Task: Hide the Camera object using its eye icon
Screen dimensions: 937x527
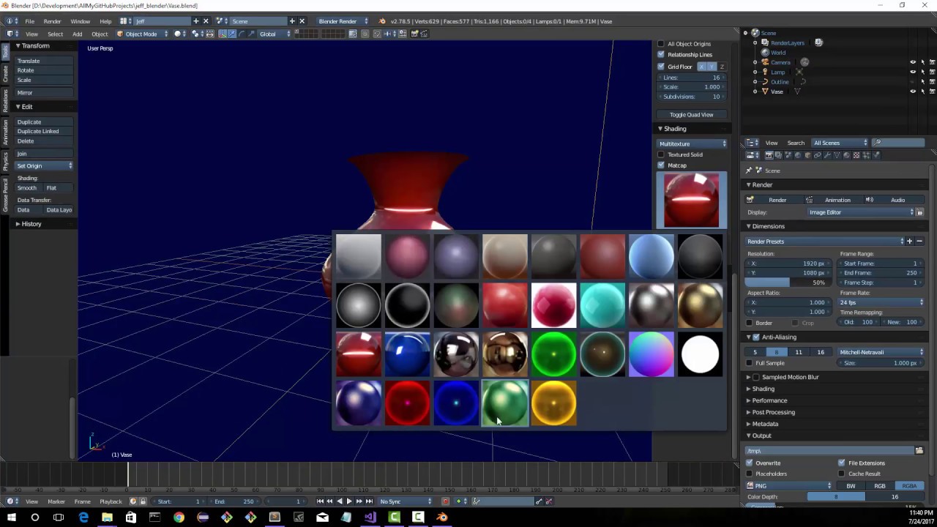Action: [912, 62]
